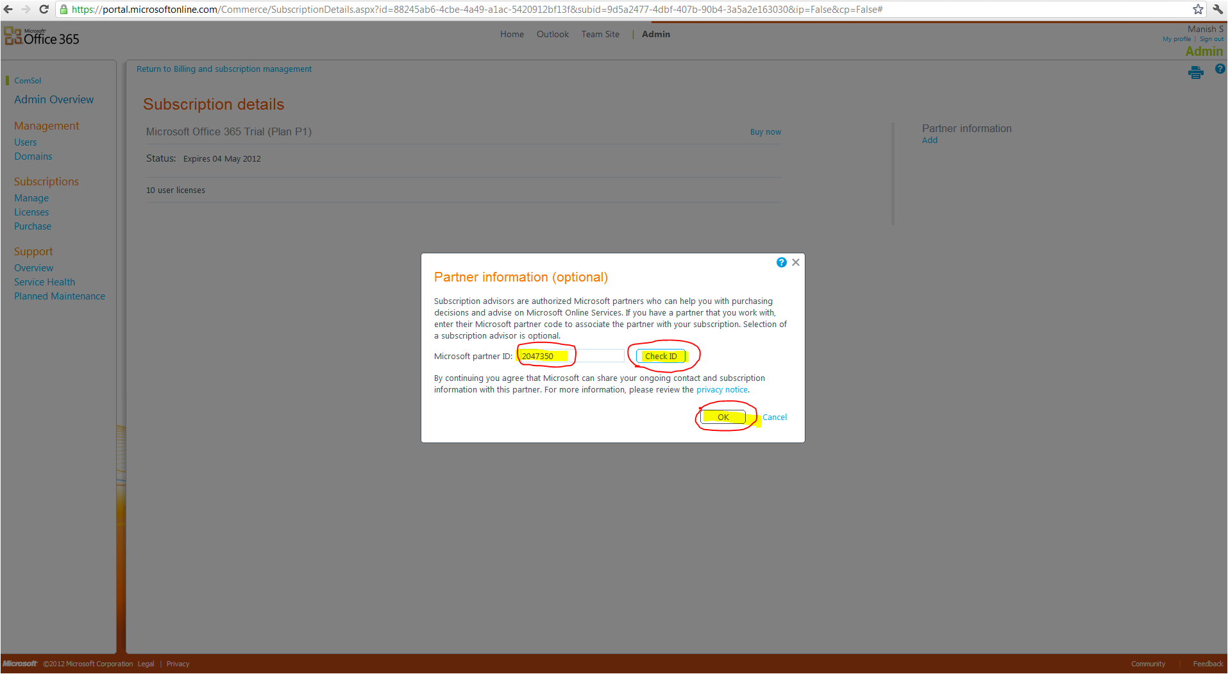Close the Partner information dialog
This screenshot has height=674, width=1228.
click(x=796, y=262)
